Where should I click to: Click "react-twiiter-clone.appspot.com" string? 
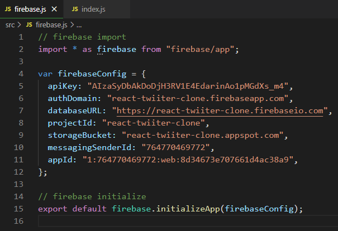coord(203,135)
